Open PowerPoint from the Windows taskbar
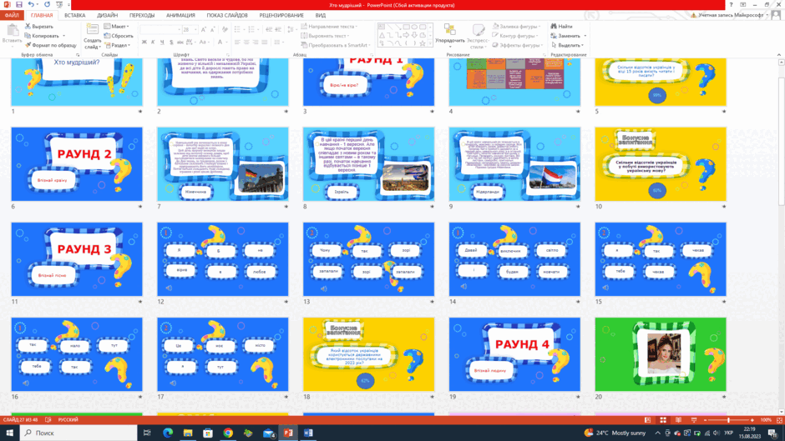 [x=288, y=433]
